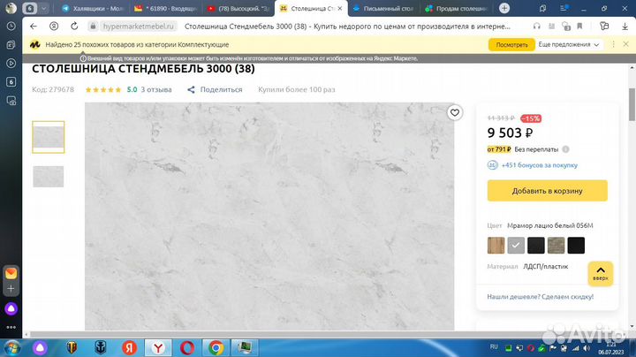Expand the tab group dropdown arrow
This screenshot has width=636, height=357.
click(43, 8)
